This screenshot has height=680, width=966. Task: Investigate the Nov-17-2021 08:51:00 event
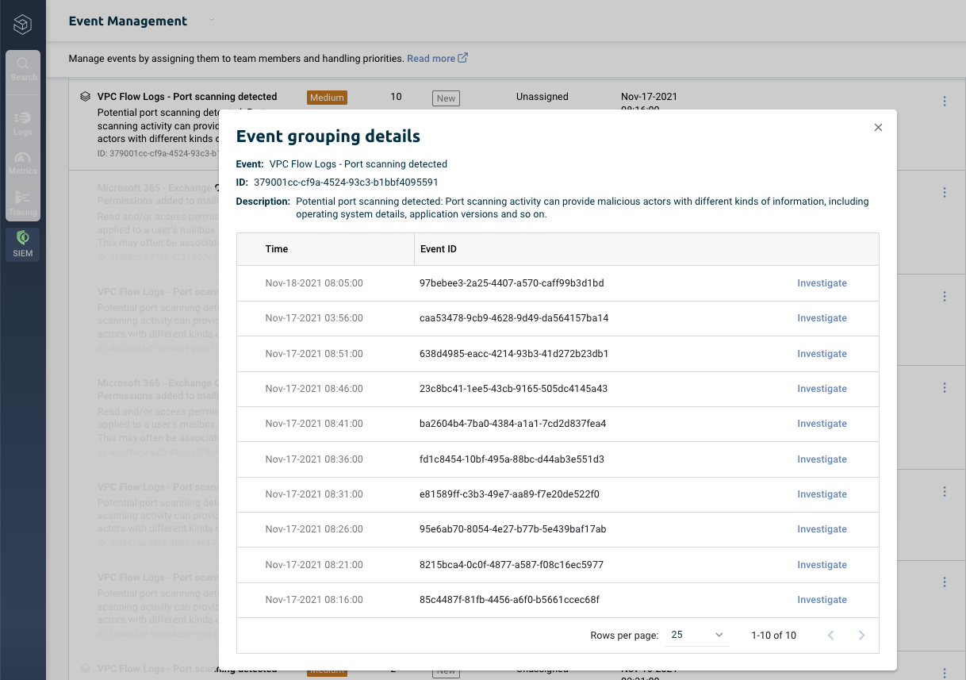point(822,353)
